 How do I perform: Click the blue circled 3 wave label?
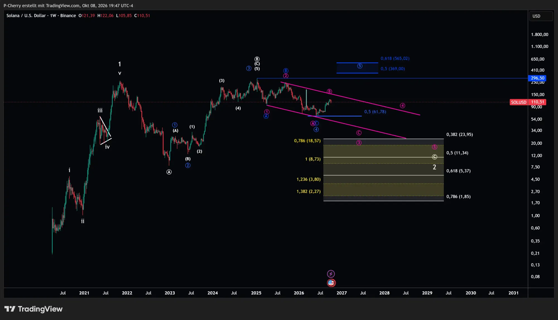tap(249, 68)
